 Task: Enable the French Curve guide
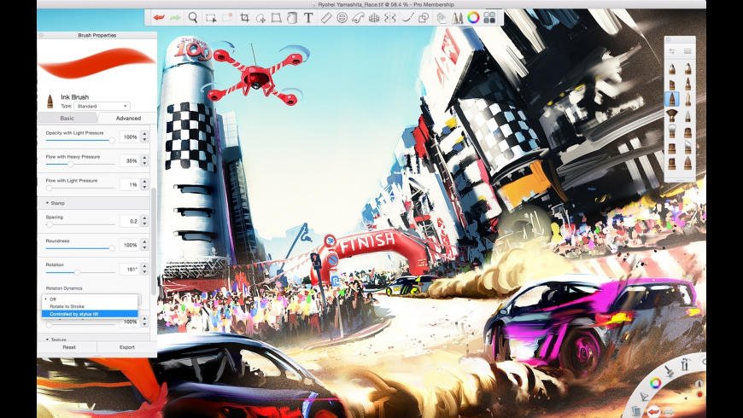358,18
